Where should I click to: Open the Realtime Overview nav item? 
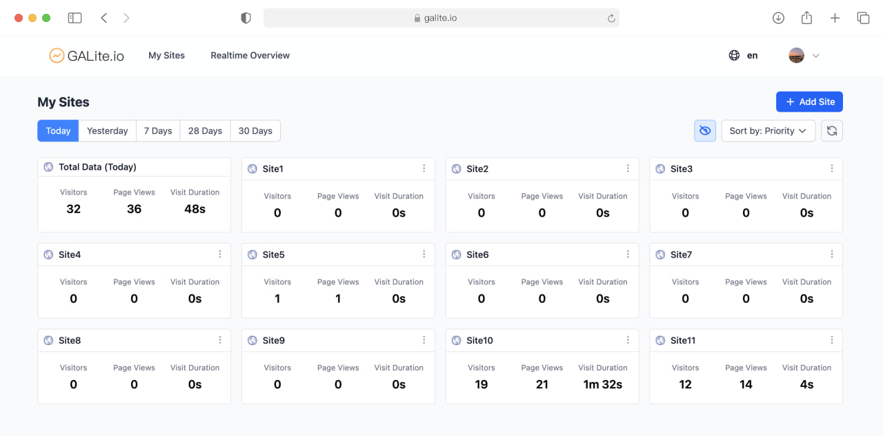pos(250,56)
